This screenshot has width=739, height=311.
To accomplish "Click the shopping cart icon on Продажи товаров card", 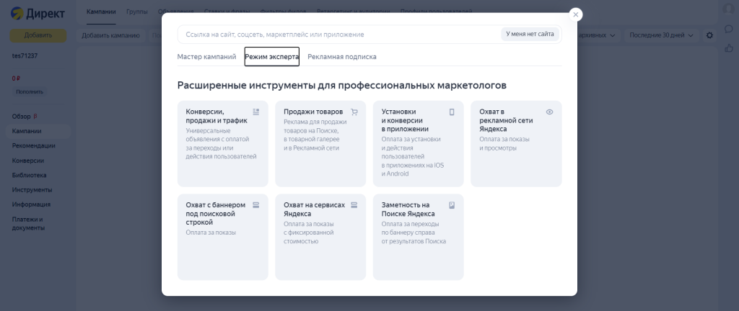I will [x=354, y=112].
